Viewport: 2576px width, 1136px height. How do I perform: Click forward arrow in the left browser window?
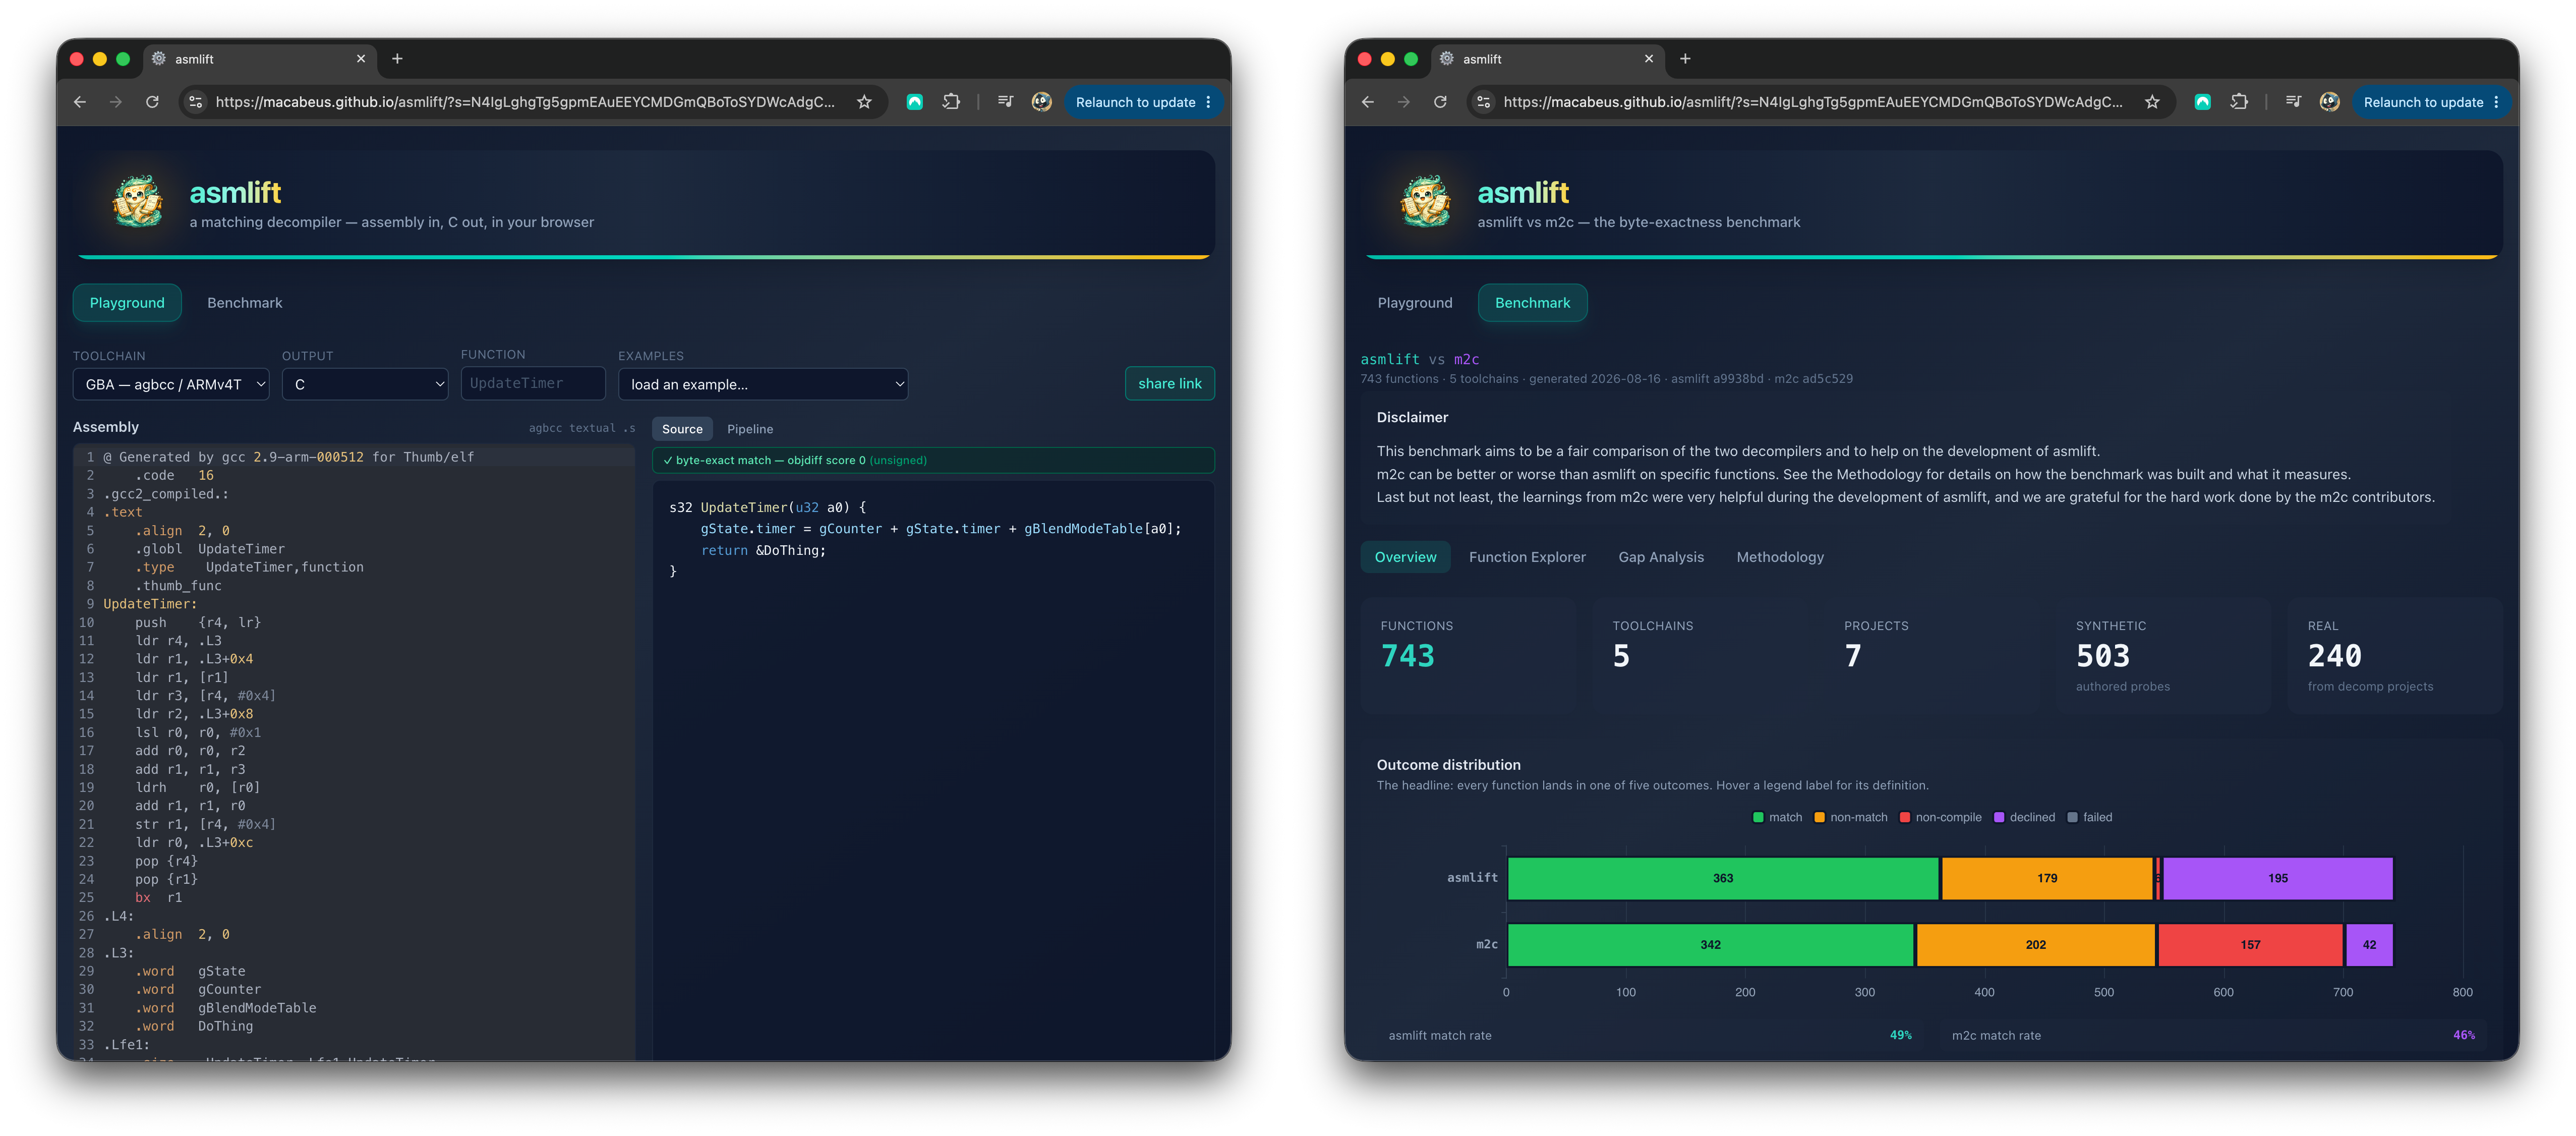(x=116, y=102)
